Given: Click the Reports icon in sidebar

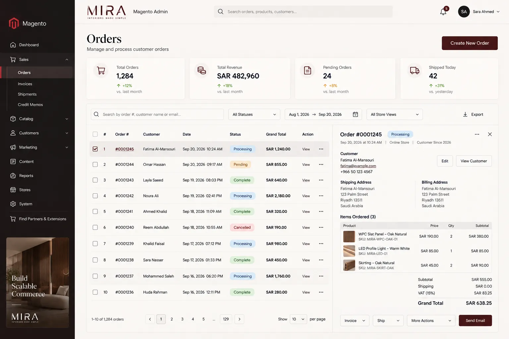Looking at the screenshot, I should (13, 176).
